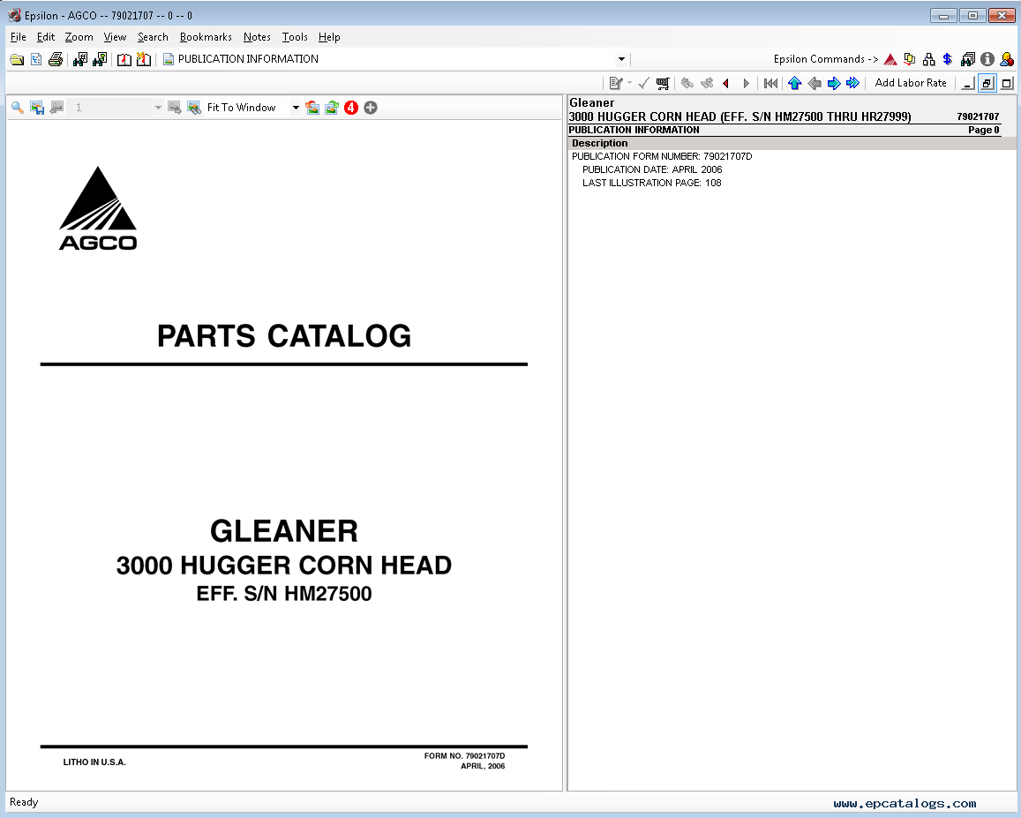This screenshot has height=818, width=1021.
Task: Click the binoculars icon with the page
Action: point(100,59)
